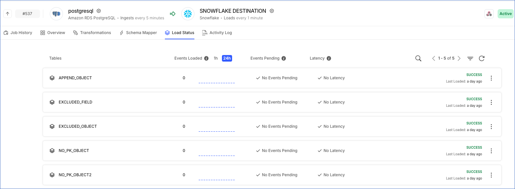The image size is (515, 189).
Task: Click the APPEND_OBJECT table name
Action: click(75, 78)
